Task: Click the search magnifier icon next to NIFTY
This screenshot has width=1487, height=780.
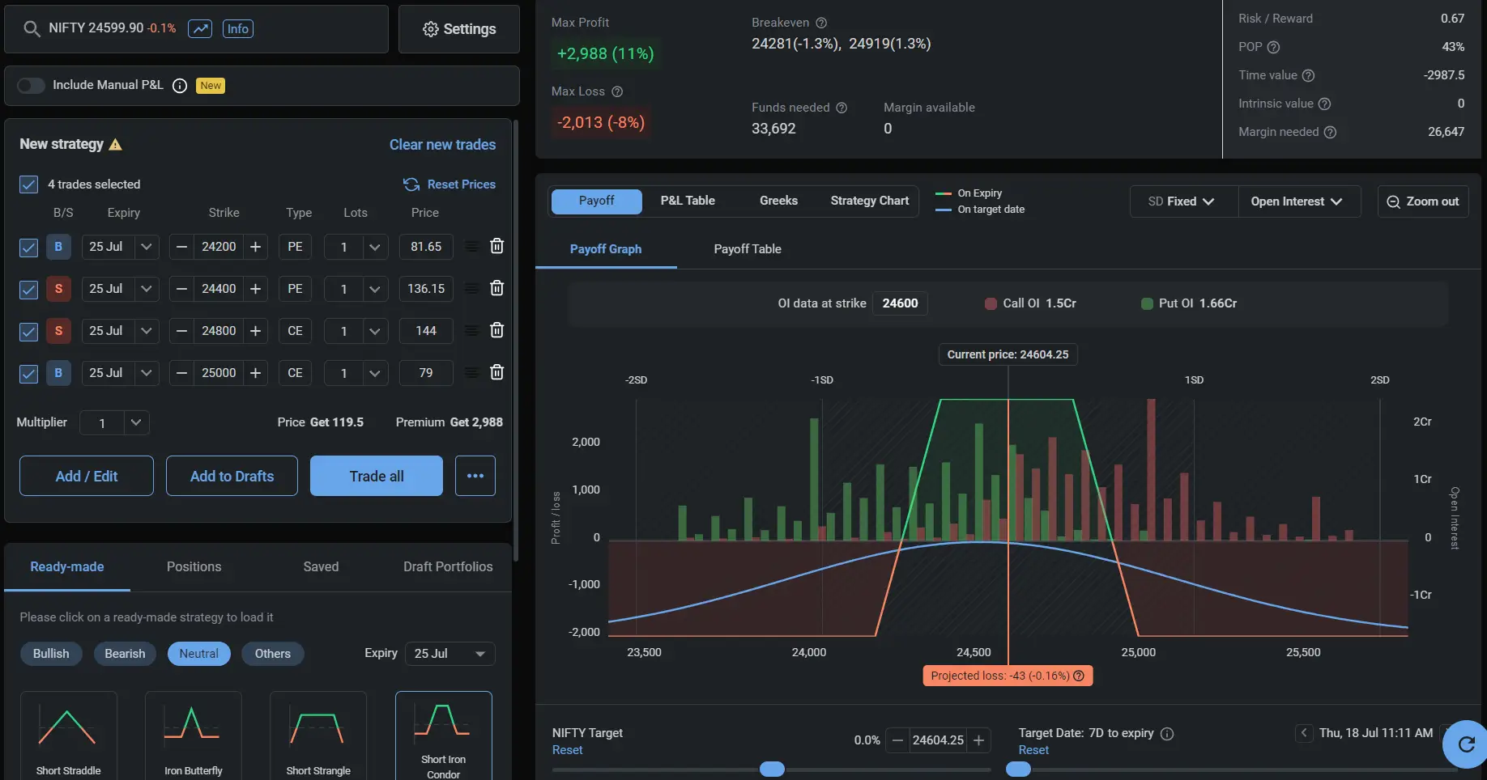Action: [x=32, y=29]
